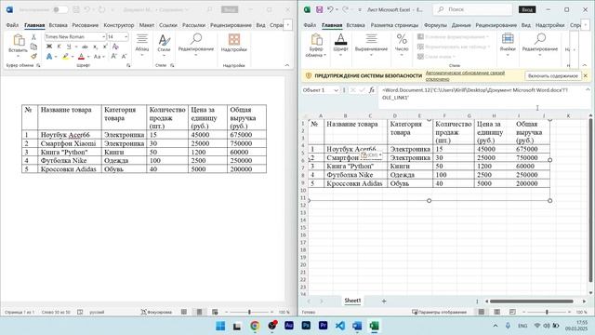
Task: Open Add-ins (Надстройки) in Word ribbon
Action: click(x=233, y=43)
